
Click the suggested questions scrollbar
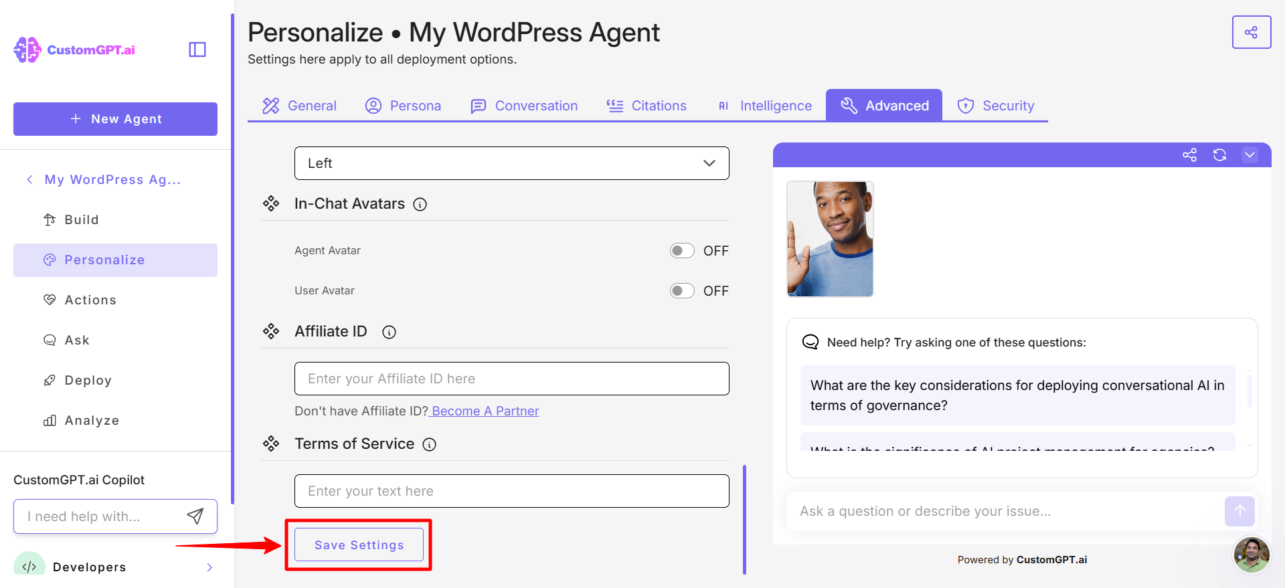(x=1250, y=390)
